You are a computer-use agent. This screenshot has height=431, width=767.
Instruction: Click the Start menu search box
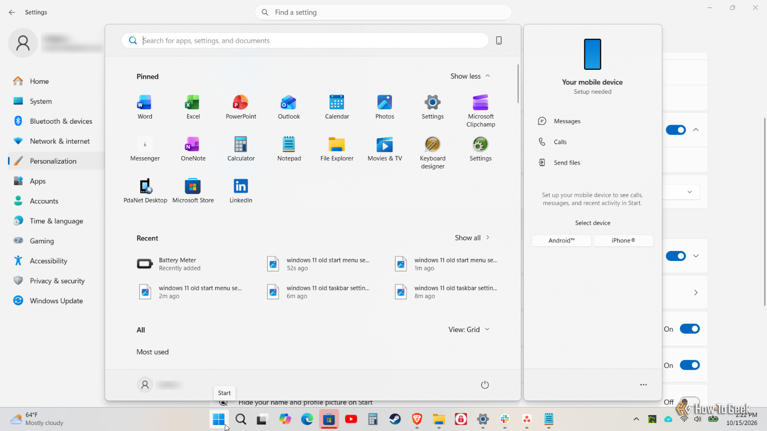pyautogui.click(x=305, y=40)
